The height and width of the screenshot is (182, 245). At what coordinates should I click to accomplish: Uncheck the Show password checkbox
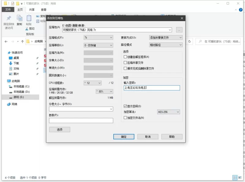pos(125,106)
